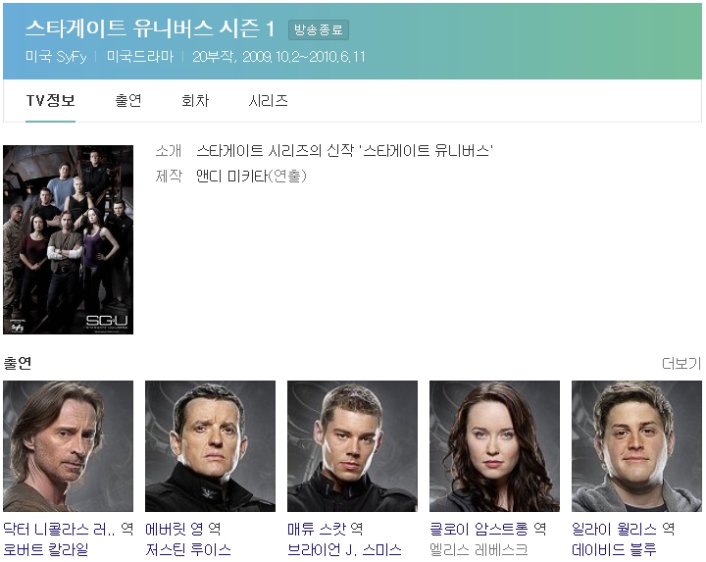Click the 더보기 link in cast section
The width and height of the screenshot is (706, 562).
[681, 364]
